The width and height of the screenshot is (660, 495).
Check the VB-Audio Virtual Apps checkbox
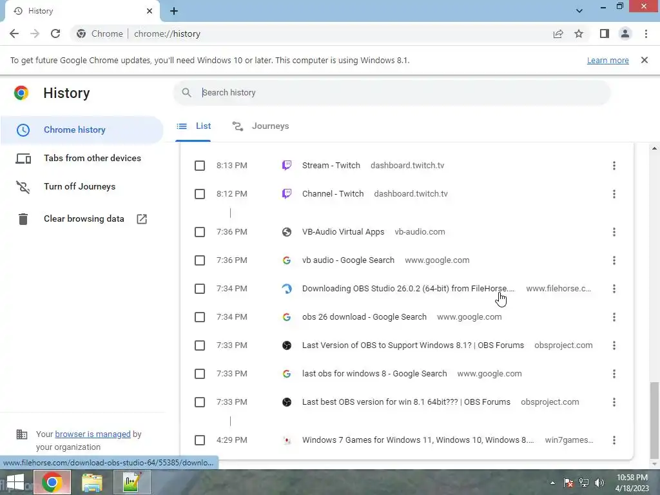200,232
